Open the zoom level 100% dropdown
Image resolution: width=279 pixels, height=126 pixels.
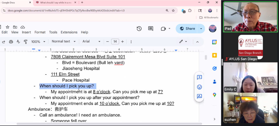tap(38, 42)
